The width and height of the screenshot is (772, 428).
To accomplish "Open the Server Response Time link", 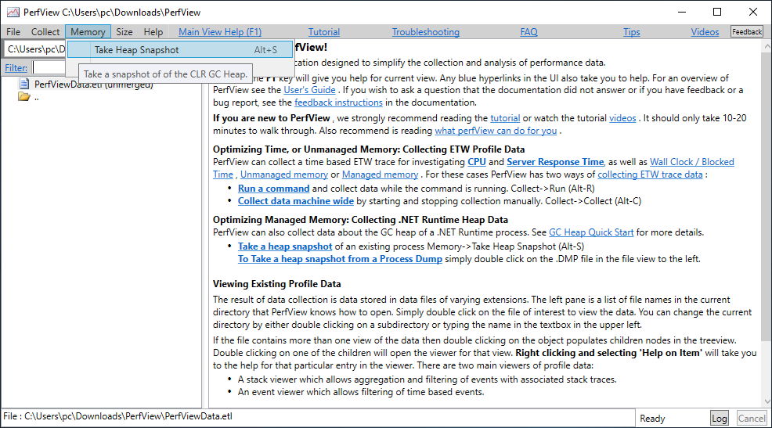I will click(555, 162).
